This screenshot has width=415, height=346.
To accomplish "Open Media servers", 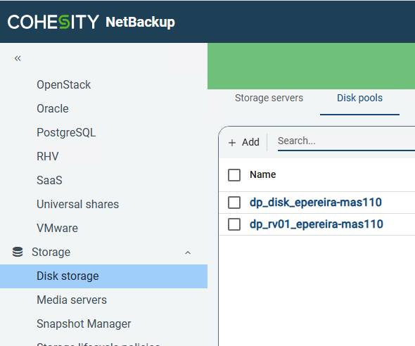I will tap(72, 300).
